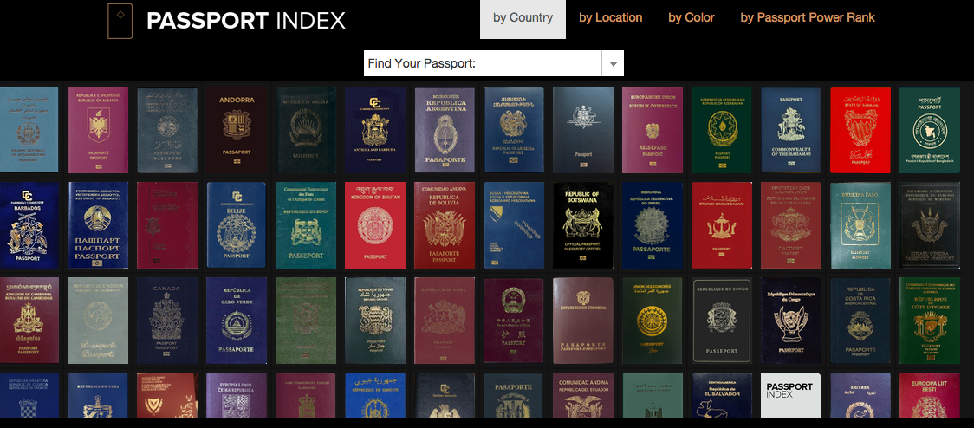
Task: Open the Barbados passport thumbnail
Action: point(29,224)
